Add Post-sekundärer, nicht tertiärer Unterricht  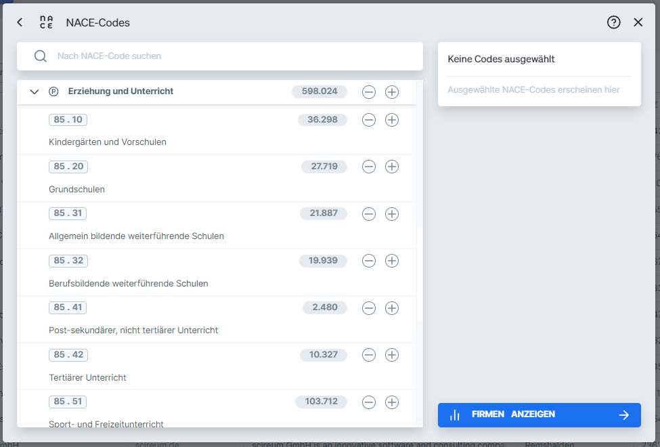coord(391,307)
